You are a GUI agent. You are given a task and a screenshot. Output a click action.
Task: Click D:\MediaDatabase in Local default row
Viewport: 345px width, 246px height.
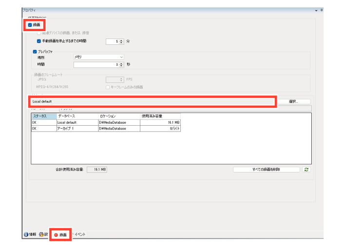(x=119, y=122)
